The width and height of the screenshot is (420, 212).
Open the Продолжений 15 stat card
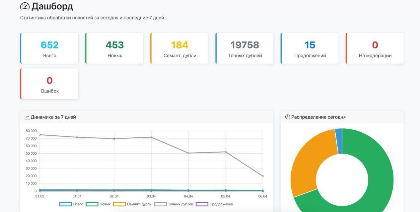[310, 48]
